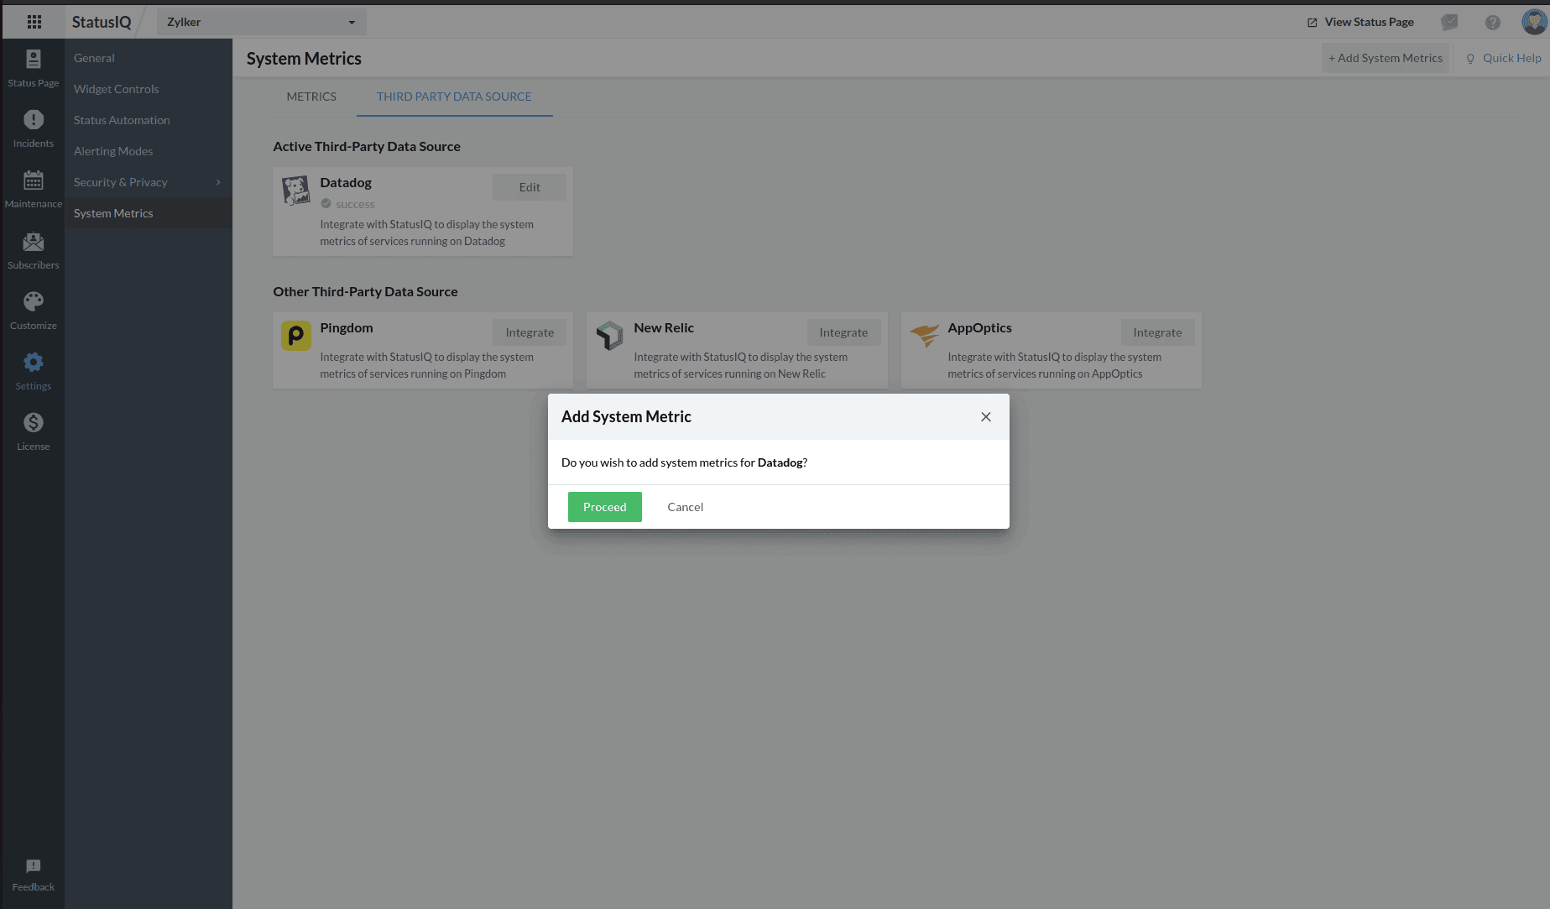1550x909 pixels.
Task: Click the user profile avatar
Action: pos(1533,22)
